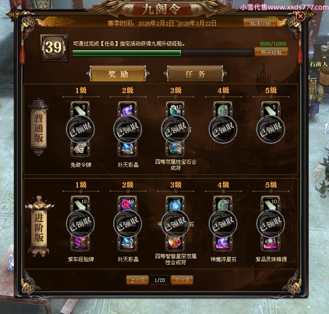Click the top reward icon in 普通版 4级
The height and width of the screenshot is (314, 329).
[x=223, y=109]
